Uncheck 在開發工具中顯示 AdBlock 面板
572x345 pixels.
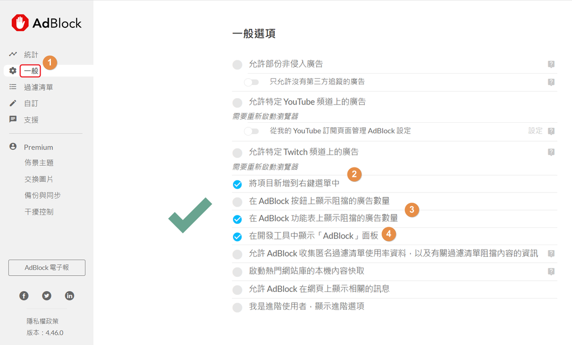[237, 237]
